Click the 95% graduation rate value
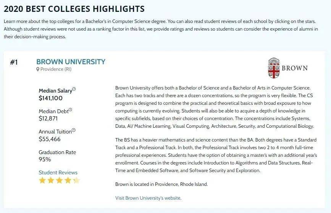The width and height of the screenshot is (331, 213). coord(45,159)
